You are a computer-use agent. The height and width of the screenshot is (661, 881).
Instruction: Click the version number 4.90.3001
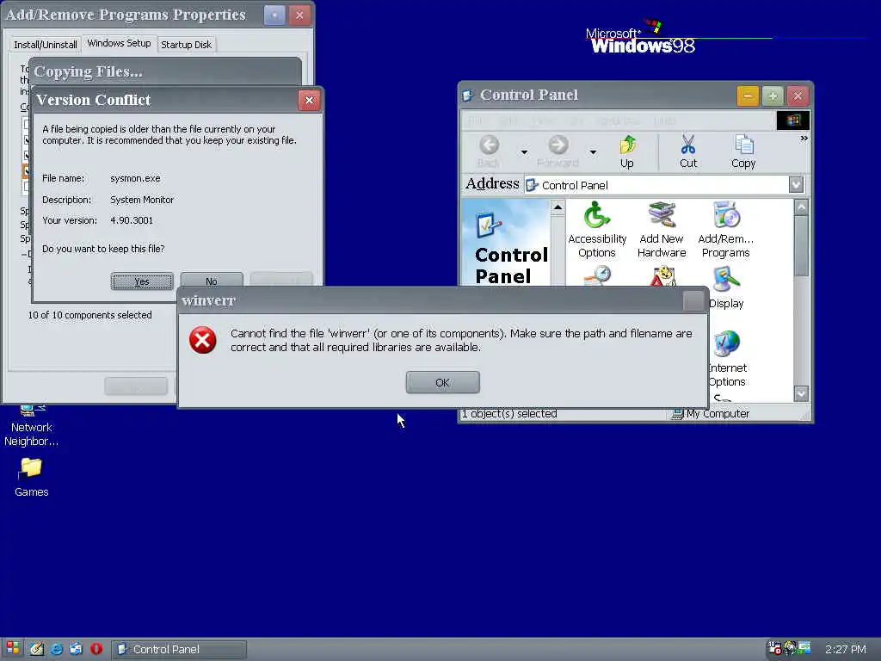pyautogui.click(x=132, y=220)
